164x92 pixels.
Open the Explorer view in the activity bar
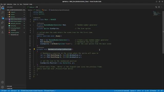click(x=2, y=8)
